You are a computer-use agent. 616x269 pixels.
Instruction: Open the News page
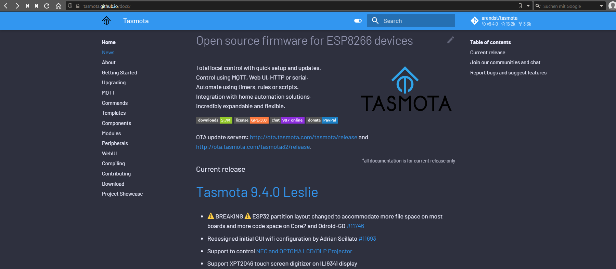pos(108,53)
